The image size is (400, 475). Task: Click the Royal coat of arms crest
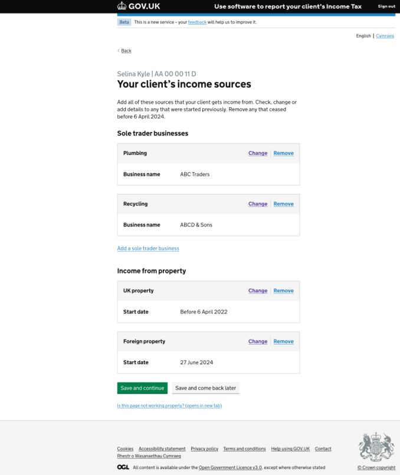[x=376, y=447]
